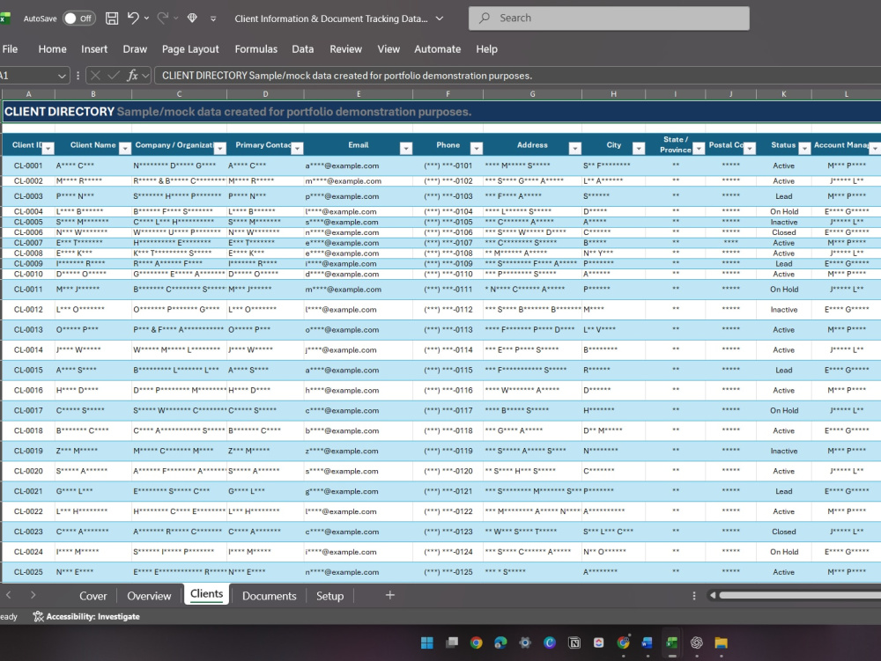Viewport: 881px width, 661px height.
Task: Click the diamond add-in icon in quick access toolbar
Action: tap(192, 18)
